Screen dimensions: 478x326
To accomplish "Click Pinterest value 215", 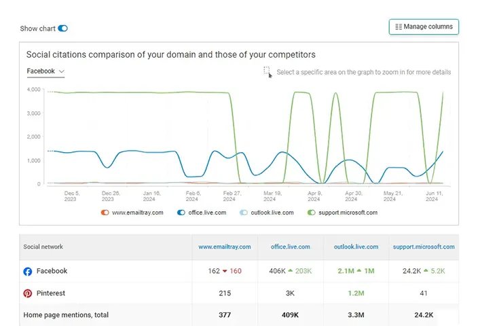I will [225, 293].
